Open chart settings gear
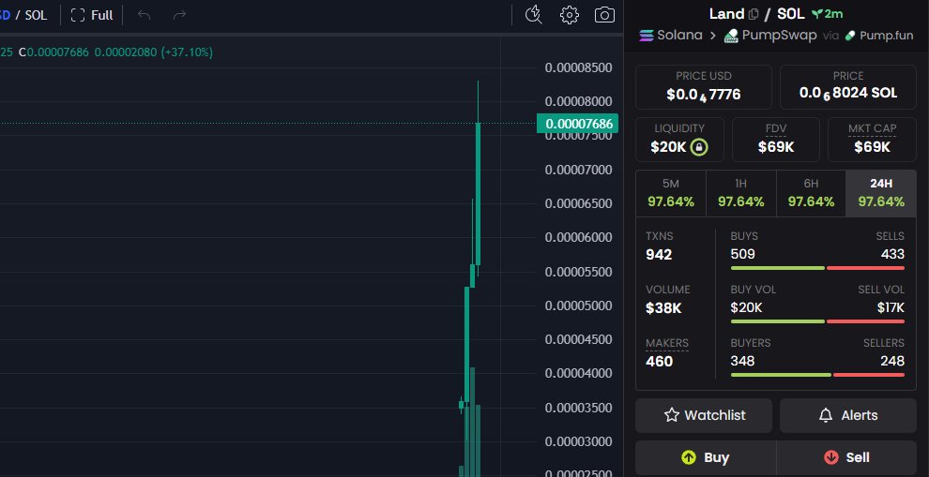Viewport: 929px width, 477px height. point(570,15)
